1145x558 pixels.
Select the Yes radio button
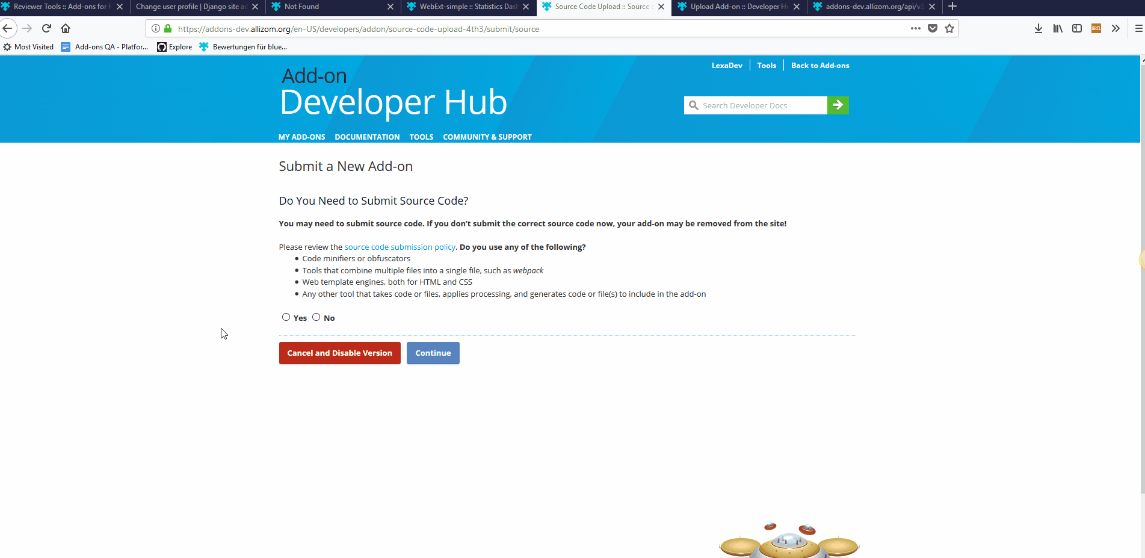pyautogui.click(x=286, y=317)
